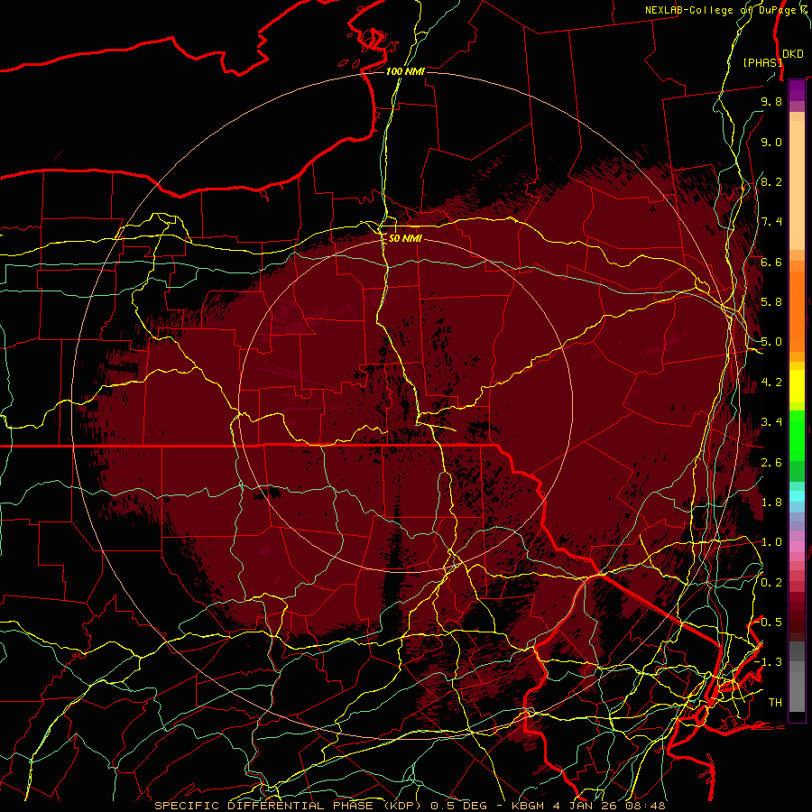
Task: Click the 6.6 scale value
Action: [771, 262]
